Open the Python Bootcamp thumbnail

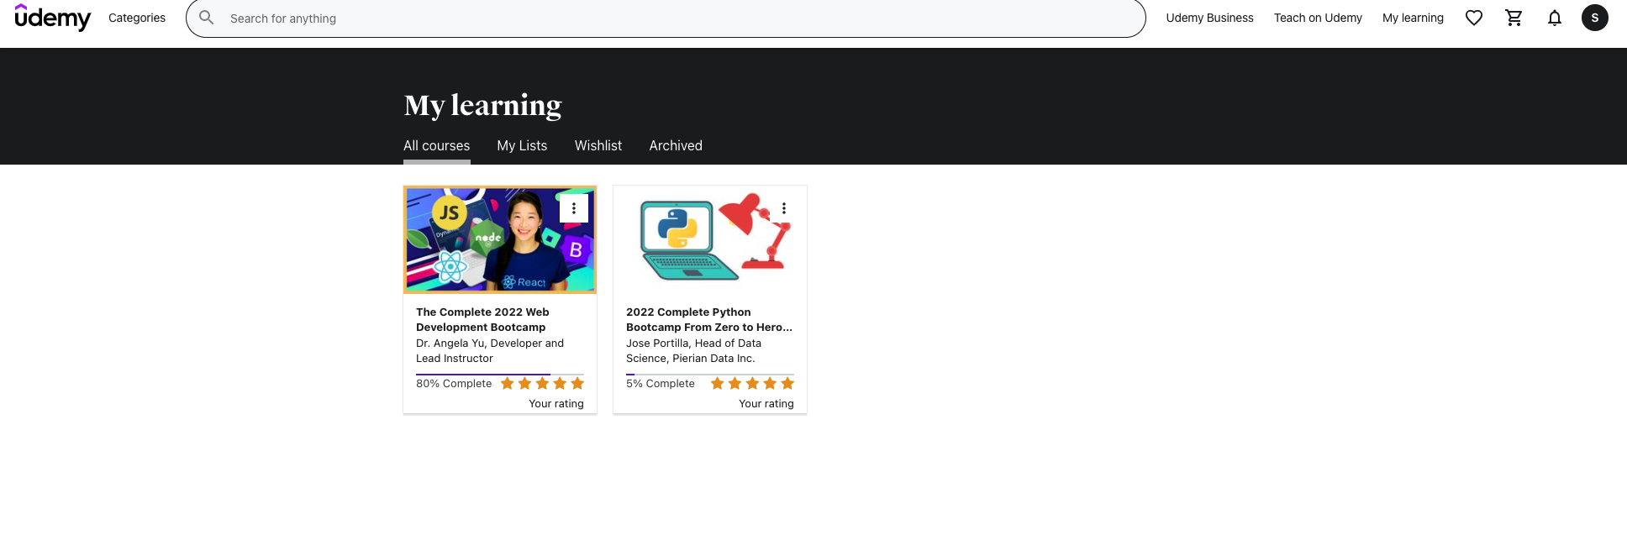pos(710,239)
